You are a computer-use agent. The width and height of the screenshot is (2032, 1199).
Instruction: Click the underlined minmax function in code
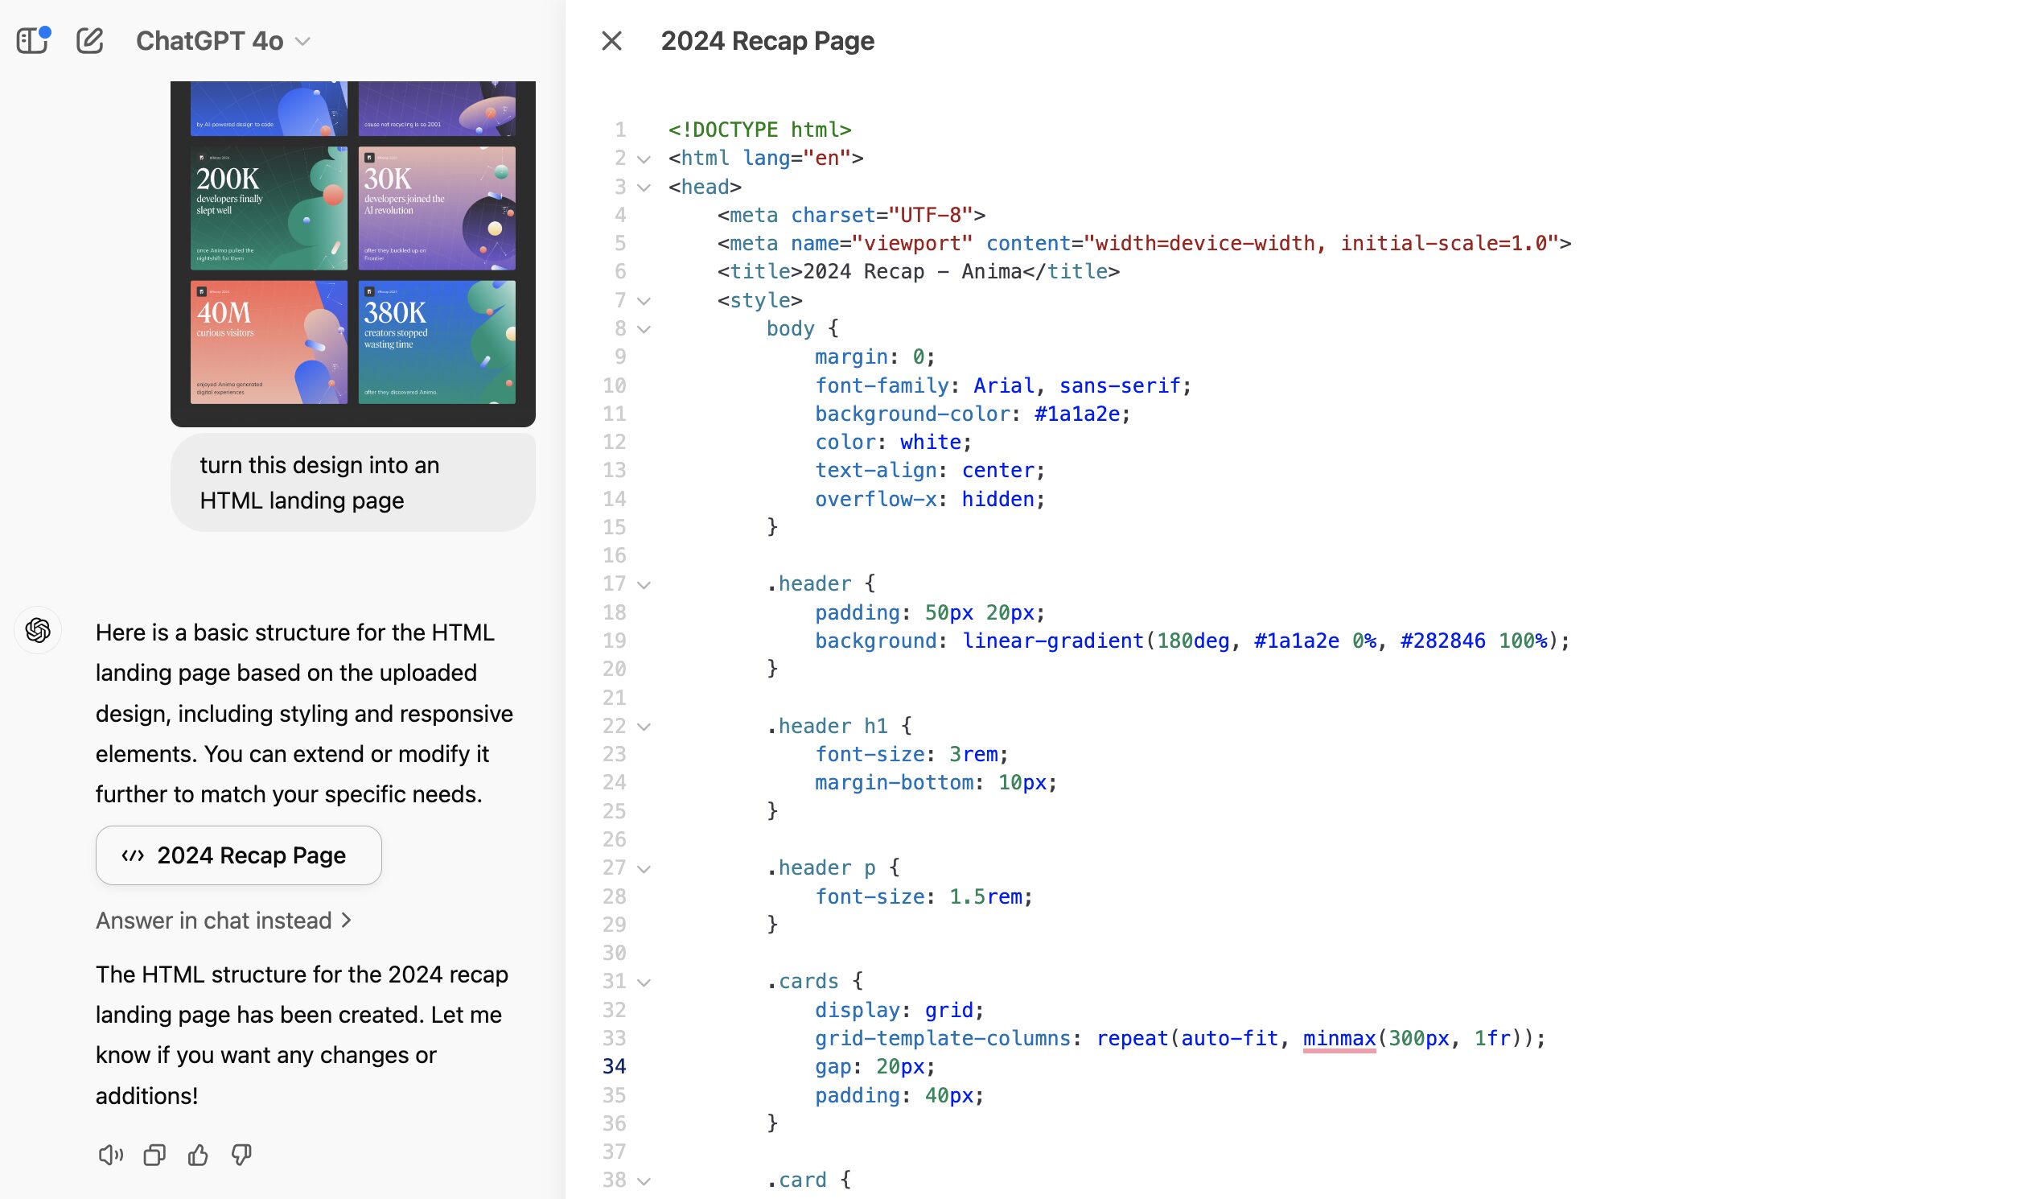point(1339,1038)
